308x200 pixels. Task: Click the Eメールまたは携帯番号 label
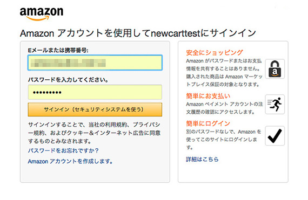point(58,50)
